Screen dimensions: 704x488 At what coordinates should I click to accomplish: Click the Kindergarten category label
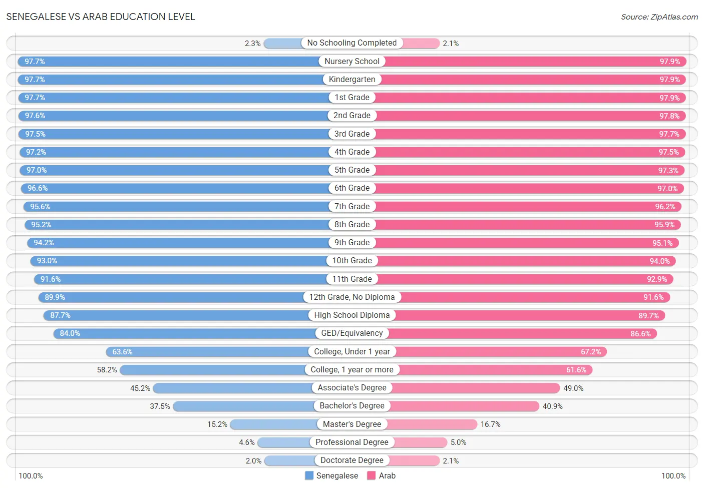pos(352,79)
